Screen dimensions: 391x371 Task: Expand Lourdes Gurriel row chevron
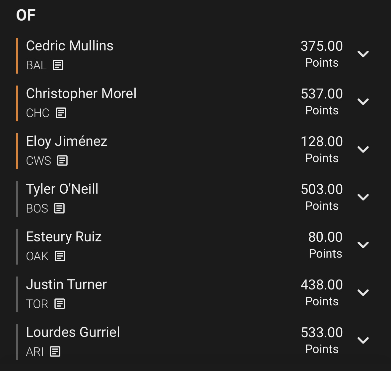click(x=363, y=340)
